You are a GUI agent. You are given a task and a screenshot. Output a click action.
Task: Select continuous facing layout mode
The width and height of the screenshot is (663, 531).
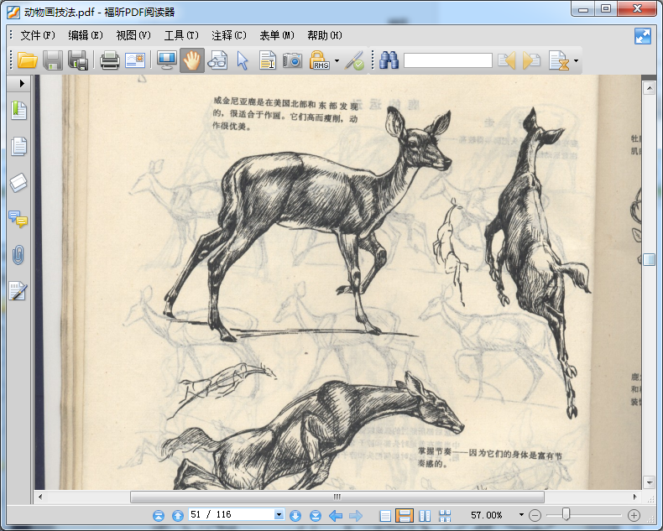(445, 515)
